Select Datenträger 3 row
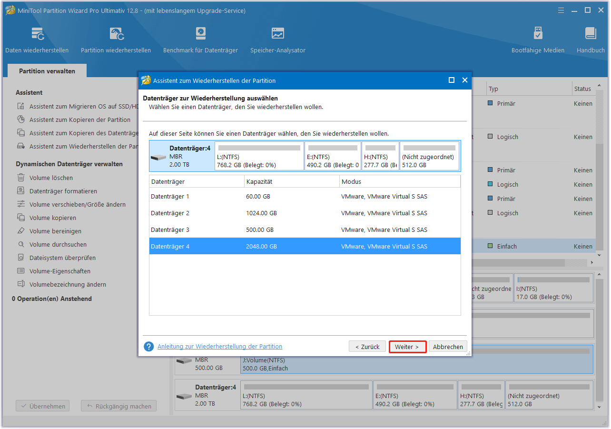The height and width of the screenshot is (429, 611). (x=305, y=229)
